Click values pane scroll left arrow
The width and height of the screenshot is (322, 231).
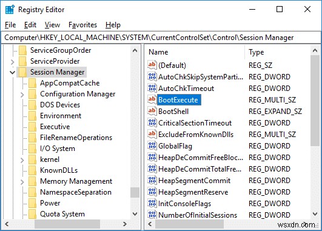(x=150, y=224)
